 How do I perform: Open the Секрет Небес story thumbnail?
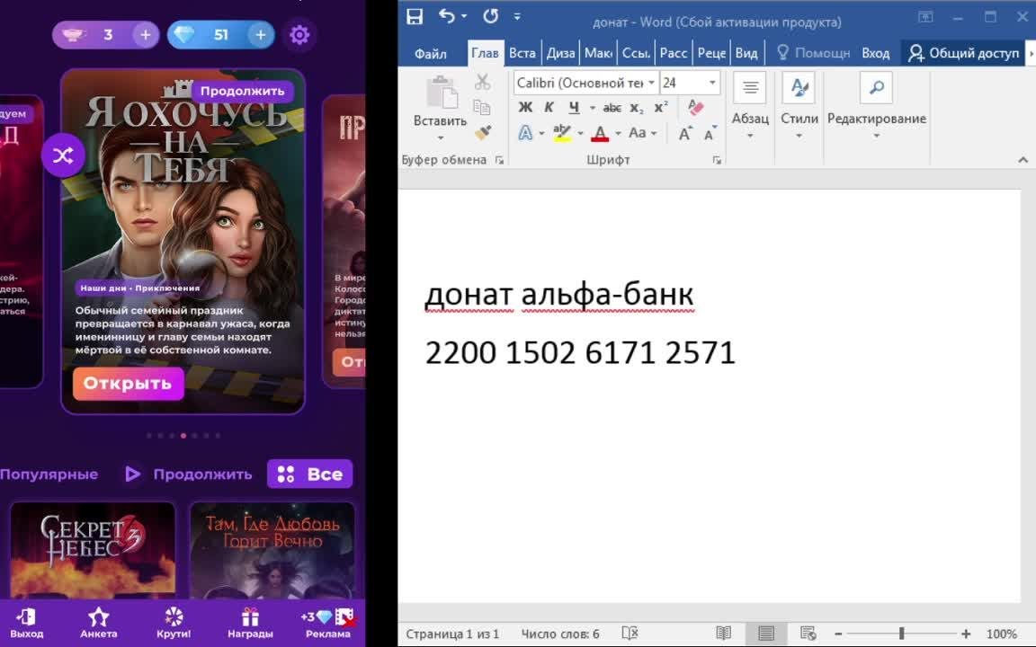click(x=93, y=550)
